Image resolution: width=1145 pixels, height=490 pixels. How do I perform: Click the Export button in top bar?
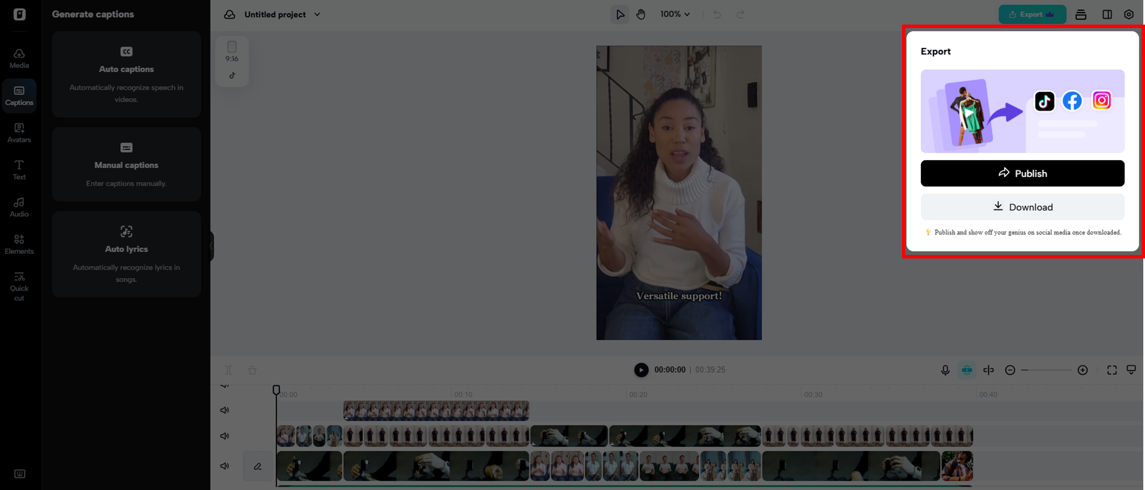tap(1032, 14)
